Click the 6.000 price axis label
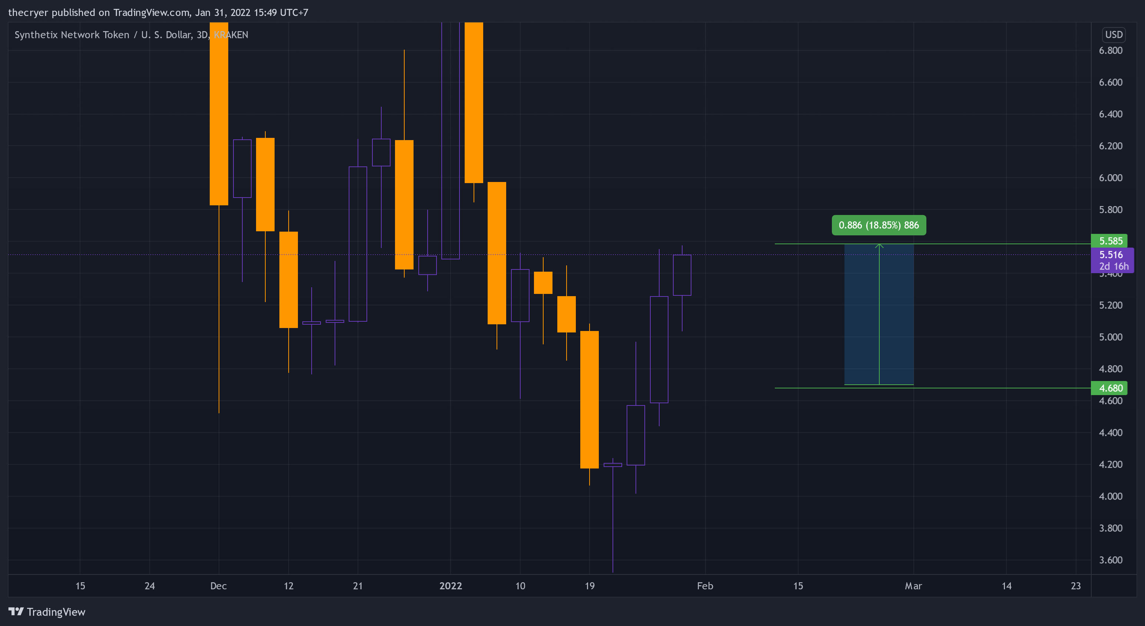This screenshot has width=1145, height=626. pyautogui.click(x=1110, y=178)
